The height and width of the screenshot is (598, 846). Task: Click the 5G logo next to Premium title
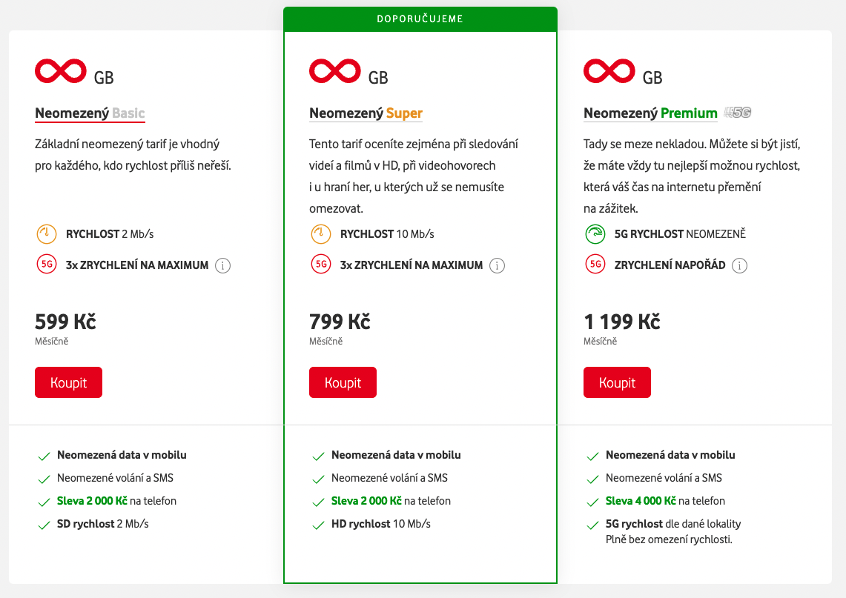(738, 113)
